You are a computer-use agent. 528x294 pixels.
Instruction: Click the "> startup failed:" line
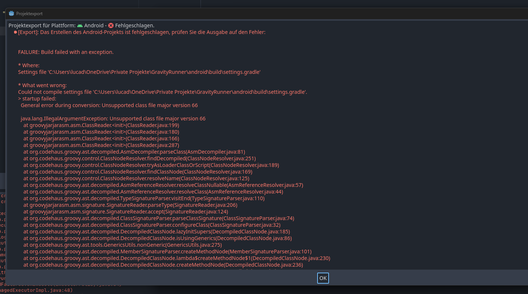coord(37,99)
